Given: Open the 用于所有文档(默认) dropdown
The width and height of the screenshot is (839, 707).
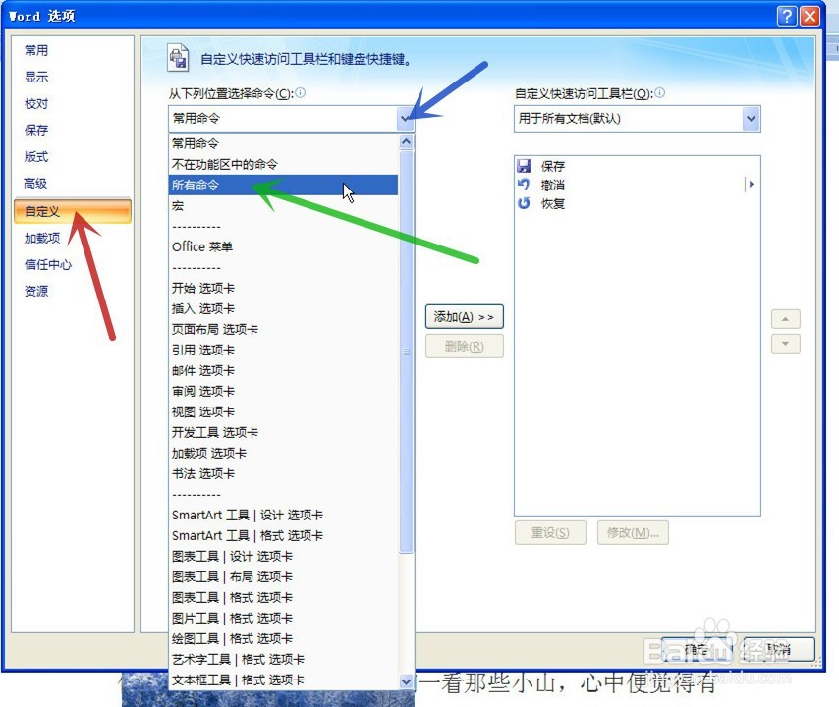Looking at the screenshot, I should click(751, 118).
